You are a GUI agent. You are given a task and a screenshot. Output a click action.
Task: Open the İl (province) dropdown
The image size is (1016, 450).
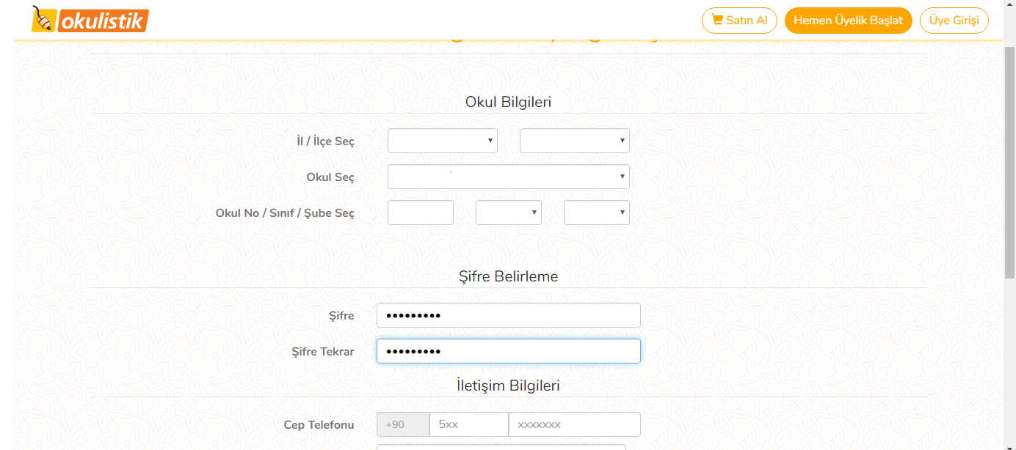[x=442, y=141]
